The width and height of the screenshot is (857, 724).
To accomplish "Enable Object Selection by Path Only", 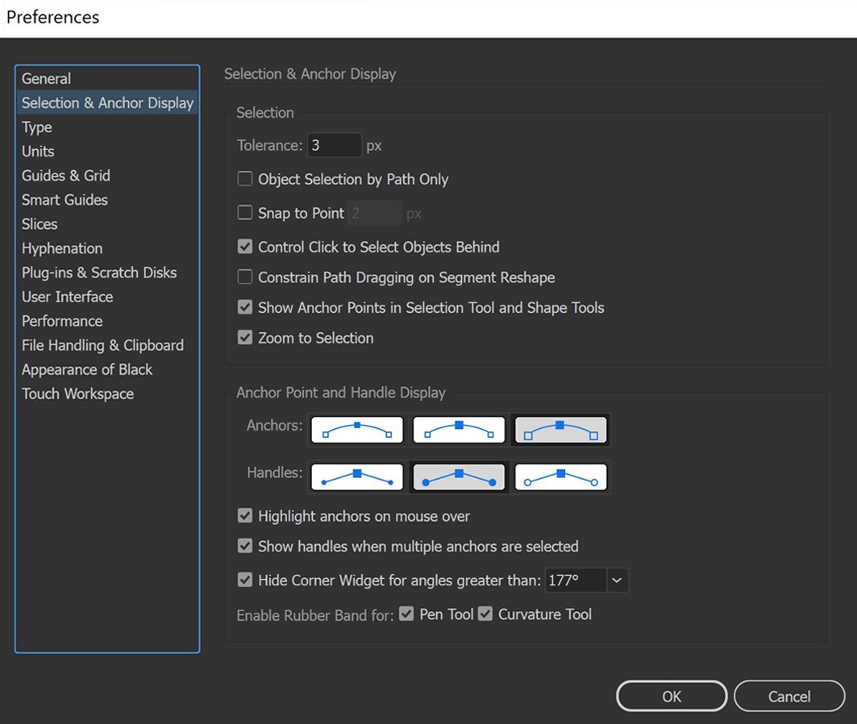I will (245, 179).
